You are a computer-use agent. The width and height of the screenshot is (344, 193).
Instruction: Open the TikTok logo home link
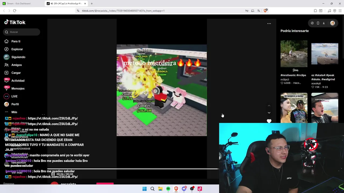point(15,22)
